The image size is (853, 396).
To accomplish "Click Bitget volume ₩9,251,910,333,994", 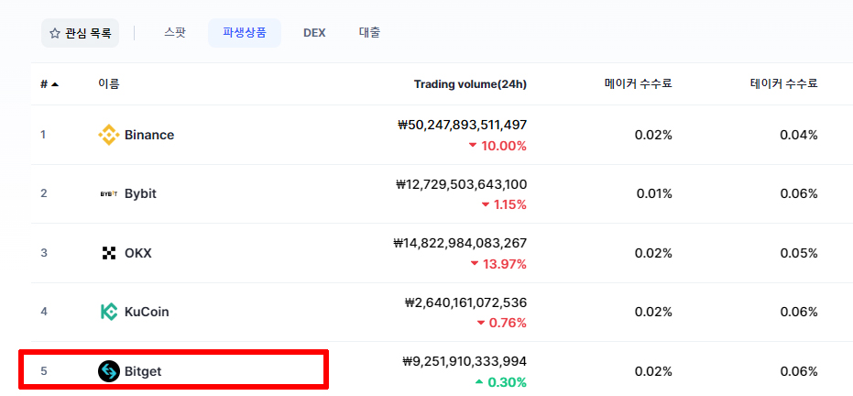I will (465, 361).
